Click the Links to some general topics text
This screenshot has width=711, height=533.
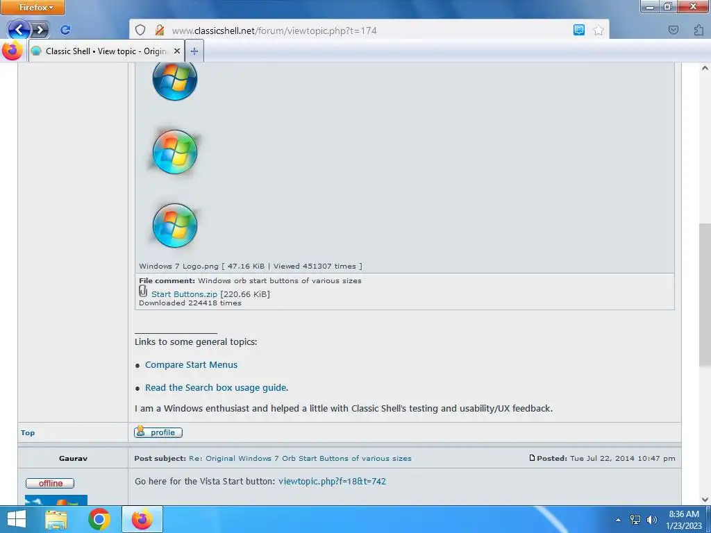[x=196, y=341]
